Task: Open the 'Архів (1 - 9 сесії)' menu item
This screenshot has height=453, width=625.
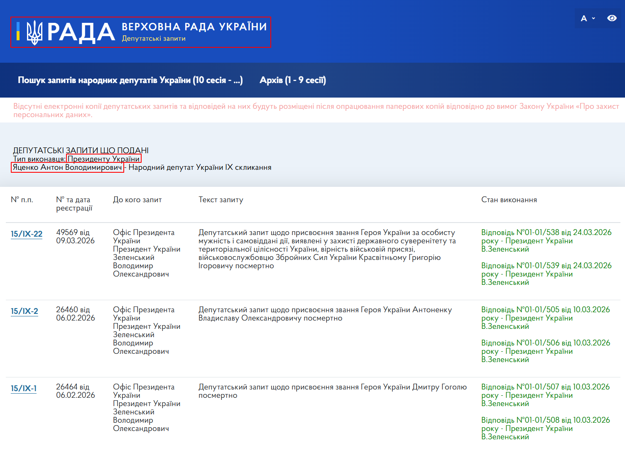Action: click(x=293, y=80)
